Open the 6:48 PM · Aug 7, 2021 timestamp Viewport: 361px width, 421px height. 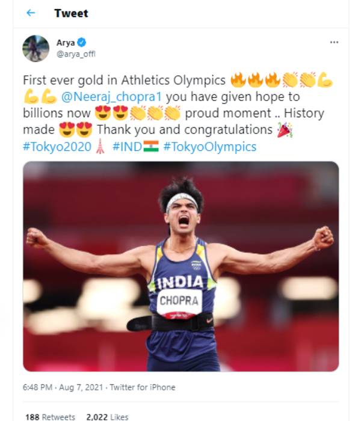63,387
